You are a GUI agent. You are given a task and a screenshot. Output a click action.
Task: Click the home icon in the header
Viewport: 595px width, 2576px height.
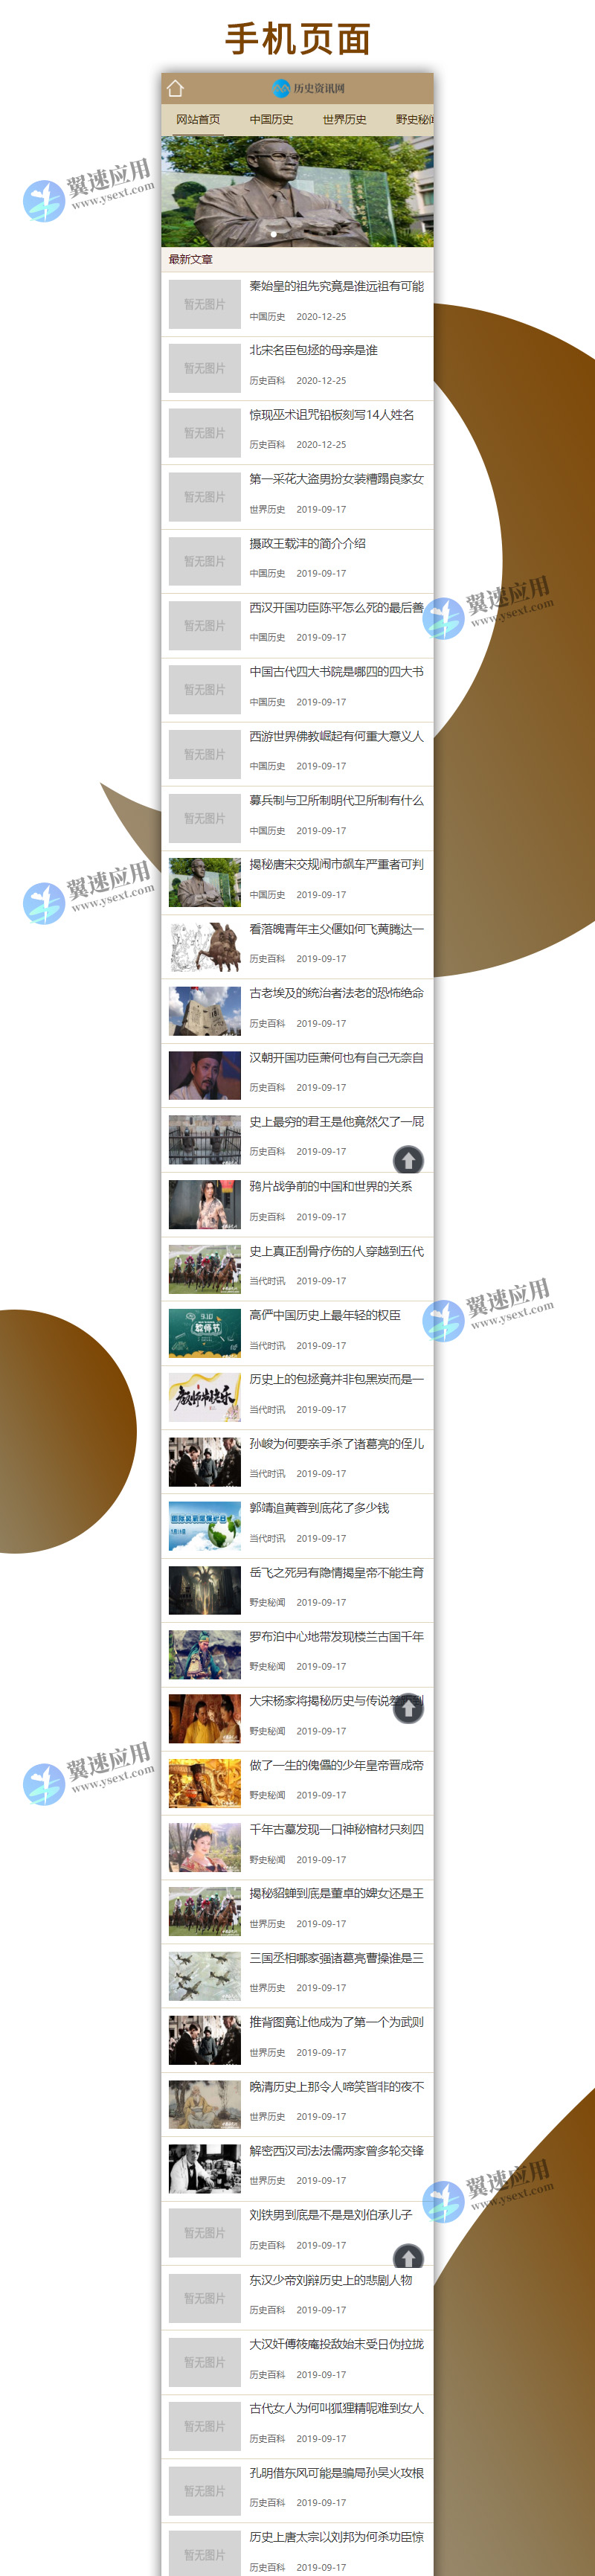pyautogui.click(x=175, y=88)
